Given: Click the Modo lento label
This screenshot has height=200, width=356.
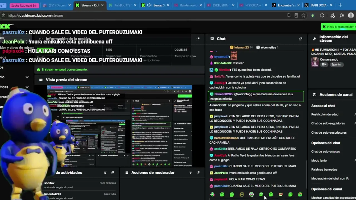Looking at the screenshot, I should click(x=319, y=161).
